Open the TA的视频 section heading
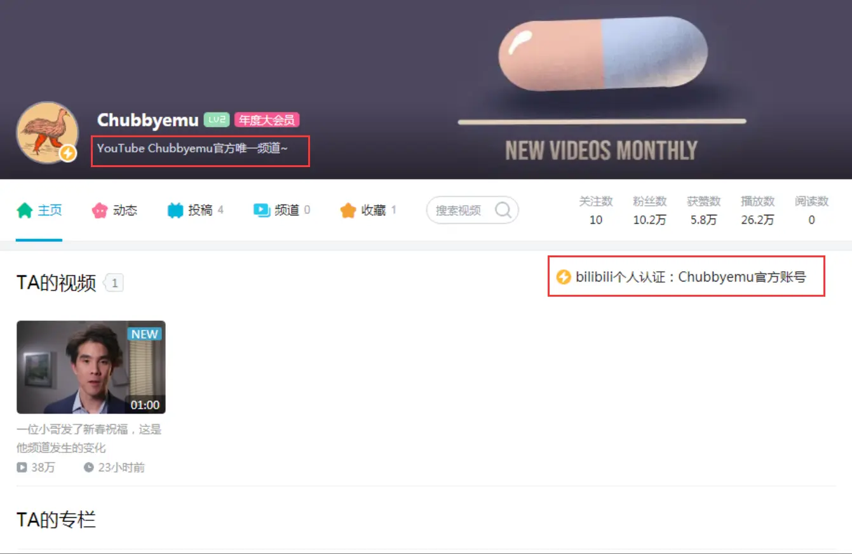The height and width of the screenshot is (554, 852). tap(56, 283)
